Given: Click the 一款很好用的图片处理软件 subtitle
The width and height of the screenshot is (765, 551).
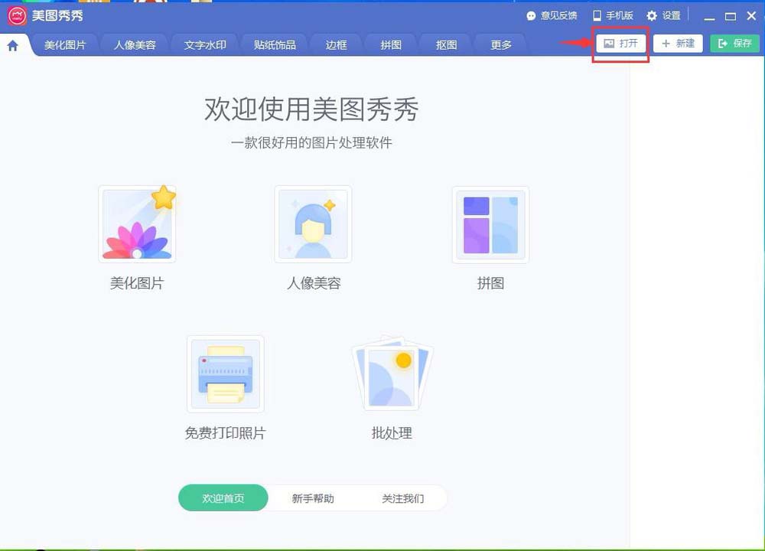Looking at the screenshot, I should pos(311,142).
